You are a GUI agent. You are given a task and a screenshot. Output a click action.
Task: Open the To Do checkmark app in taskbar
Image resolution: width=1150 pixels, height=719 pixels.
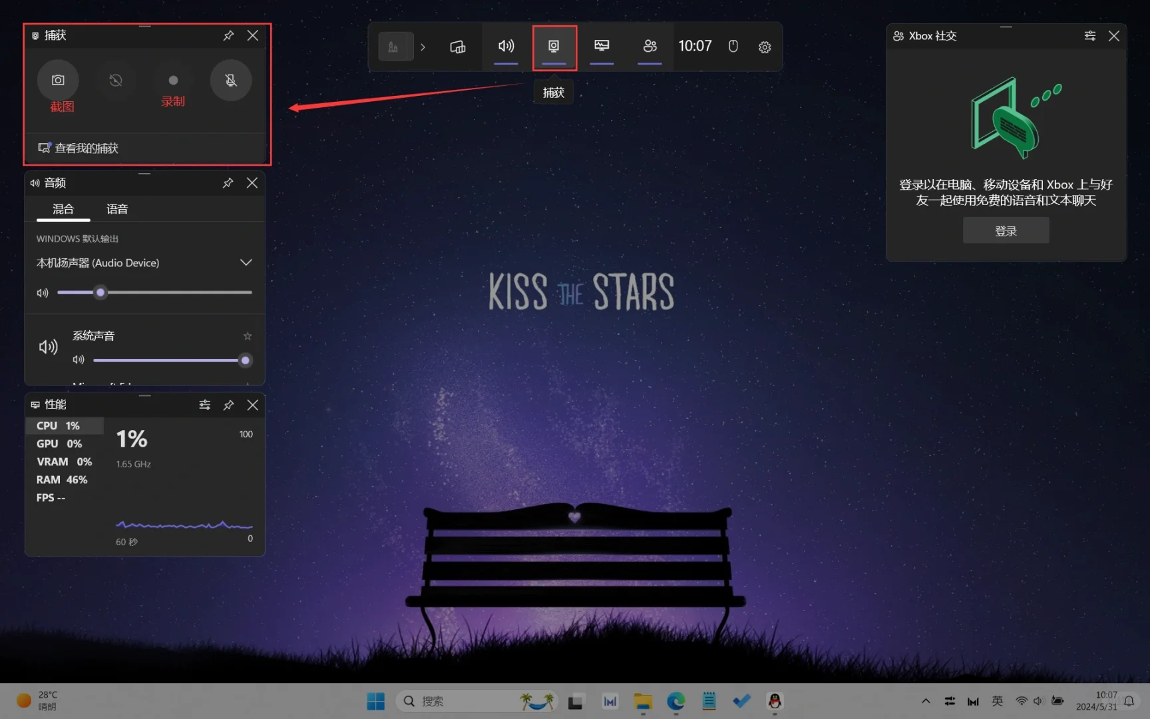pos(741,701)
